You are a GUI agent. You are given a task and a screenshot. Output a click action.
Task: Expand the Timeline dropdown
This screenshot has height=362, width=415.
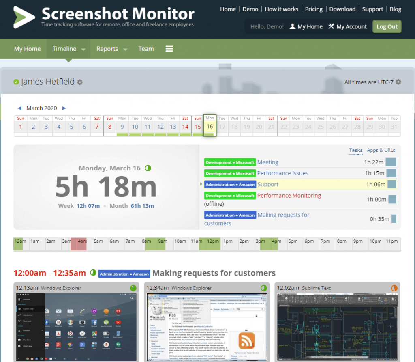click(x=83, y=49)
